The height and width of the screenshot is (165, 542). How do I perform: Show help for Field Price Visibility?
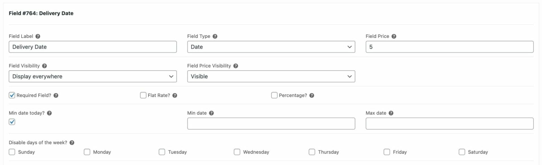(236, 66)
